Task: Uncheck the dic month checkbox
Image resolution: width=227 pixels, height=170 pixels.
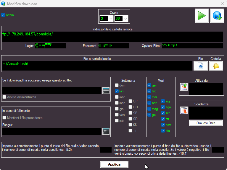Action: 163,131
